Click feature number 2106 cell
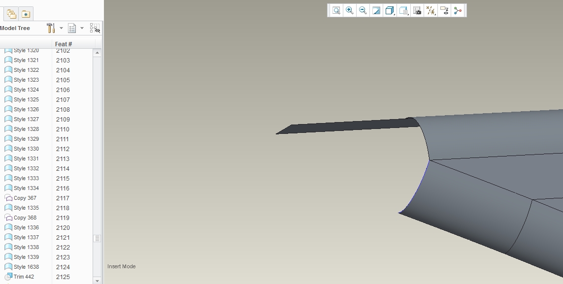 point(63,90)
